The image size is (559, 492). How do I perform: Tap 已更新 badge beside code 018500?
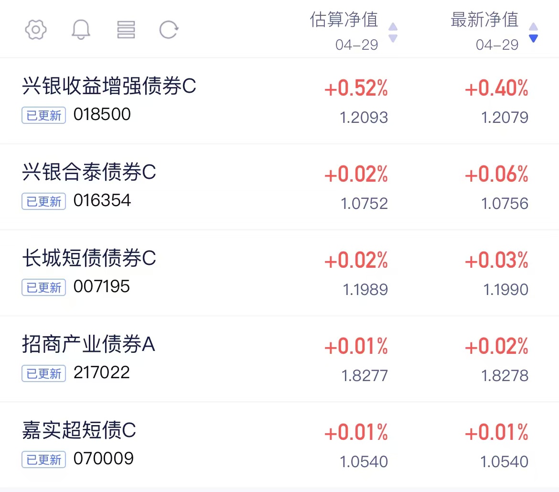[44, 115]
